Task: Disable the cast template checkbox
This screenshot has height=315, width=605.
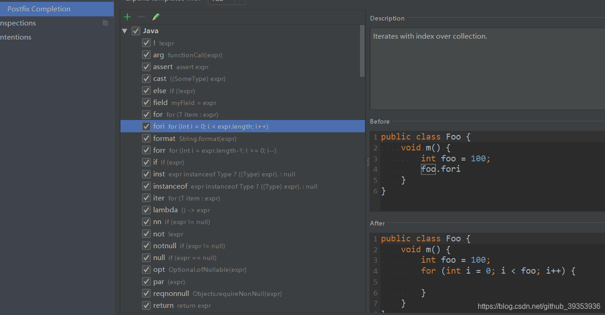Action: [146, 79]
